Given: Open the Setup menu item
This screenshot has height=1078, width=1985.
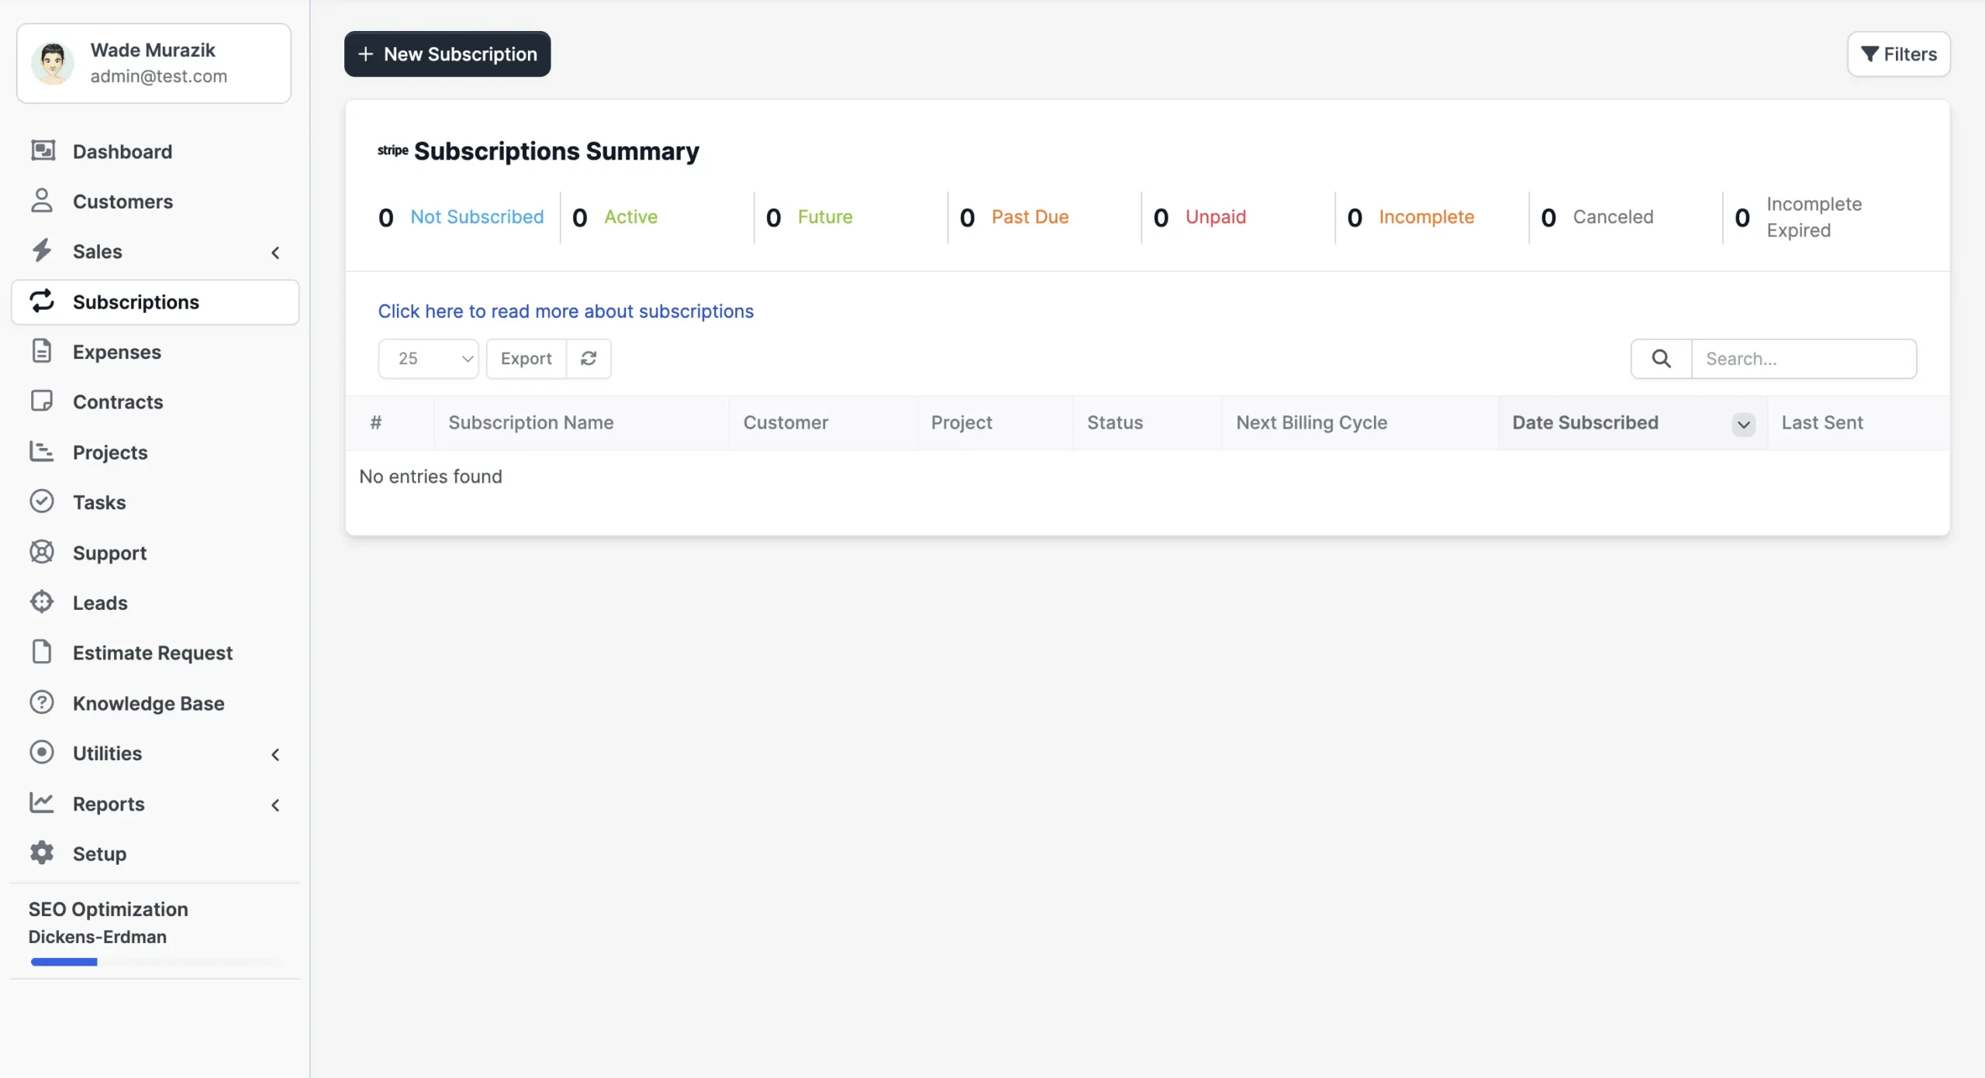Looking at the screenshot, I should (99, 853).
